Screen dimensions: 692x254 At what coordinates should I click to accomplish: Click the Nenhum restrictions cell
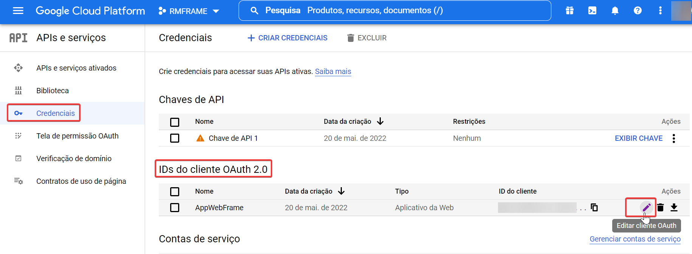(x=467, y=138)
